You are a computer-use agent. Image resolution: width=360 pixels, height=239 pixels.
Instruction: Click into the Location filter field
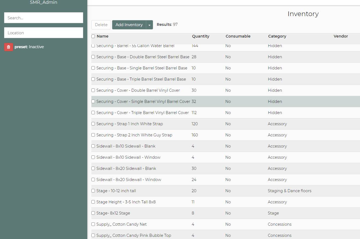pyautogui.click(x=44, y=33)
